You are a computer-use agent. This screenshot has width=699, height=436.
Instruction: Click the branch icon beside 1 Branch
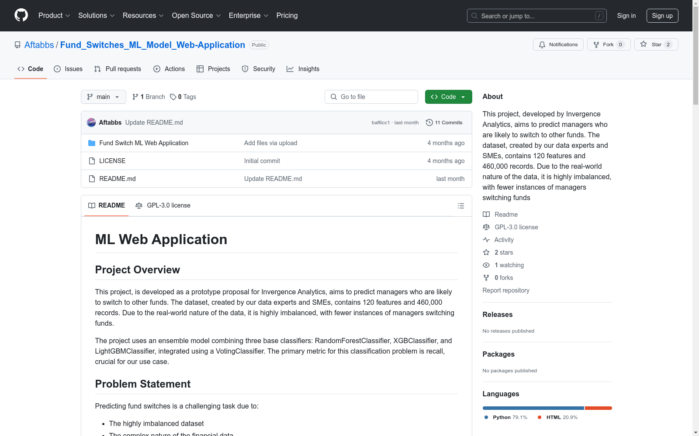click(135, 97)
